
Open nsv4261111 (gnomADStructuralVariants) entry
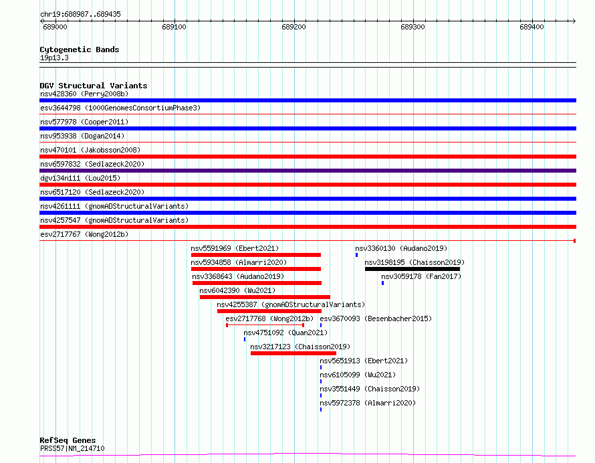(x=114, y=206)
